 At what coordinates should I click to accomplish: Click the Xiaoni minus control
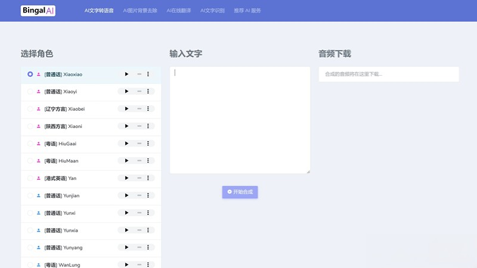(139, 126)
